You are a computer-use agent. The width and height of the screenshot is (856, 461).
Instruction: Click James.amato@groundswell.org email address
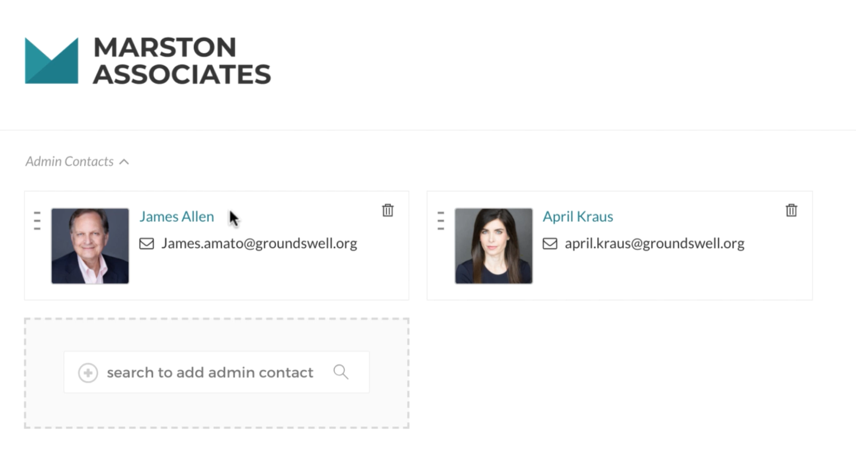pyautogui.click(x=259, y=244)
